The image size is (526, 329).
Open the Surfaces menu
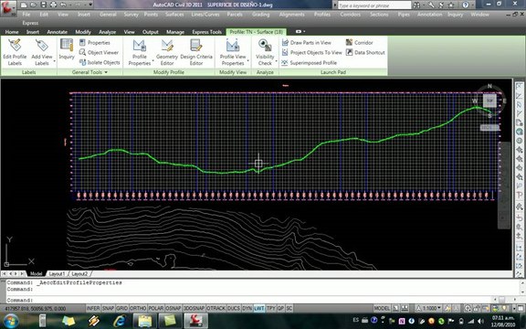(174, 15)
